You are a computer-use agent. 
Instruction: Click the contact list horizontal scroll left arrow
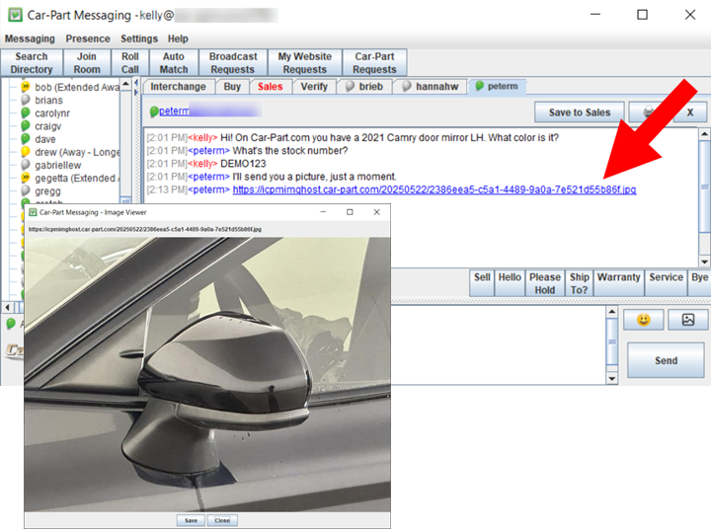7,307
